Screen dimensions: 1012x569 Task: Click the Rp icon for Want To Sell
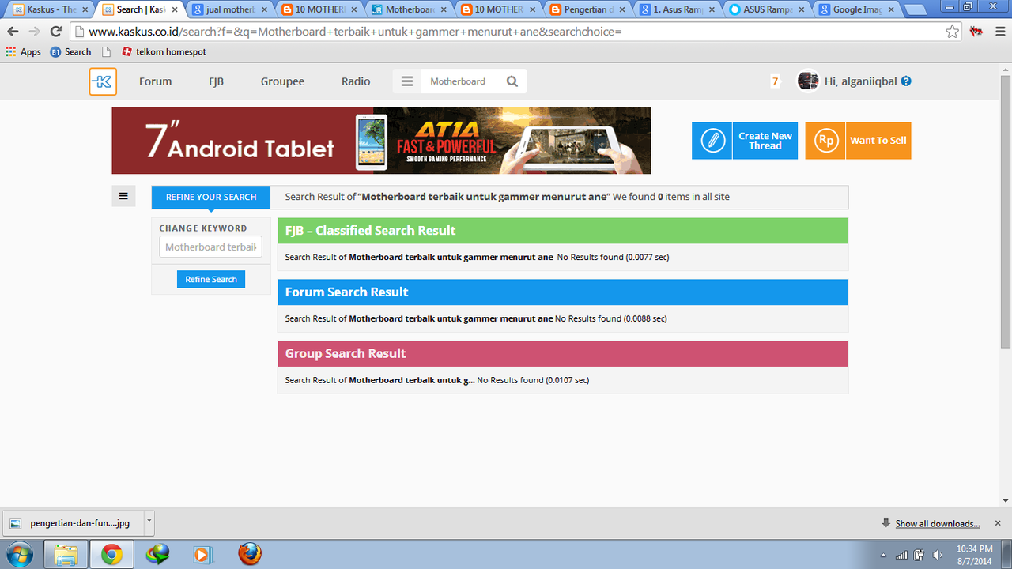[x=825, y=141]
